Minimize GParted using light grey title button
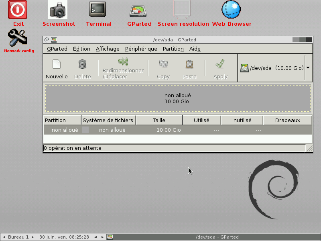 click(296, 39)
